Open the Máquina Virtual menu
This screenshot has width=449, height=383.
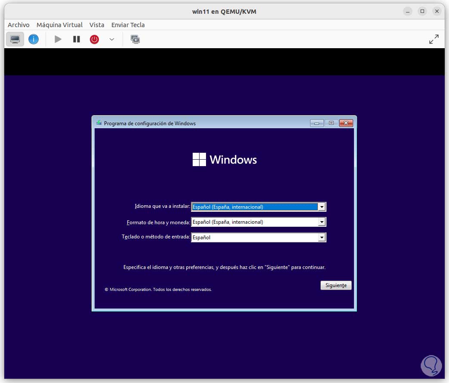59,25
